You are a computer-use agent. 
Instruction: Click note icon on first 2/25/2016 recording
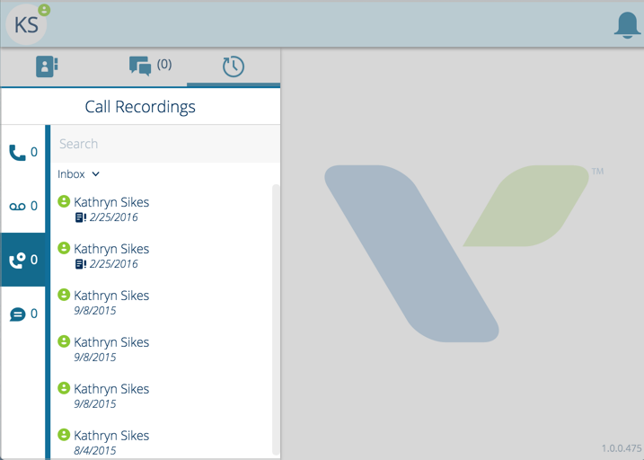click(81, 217)
